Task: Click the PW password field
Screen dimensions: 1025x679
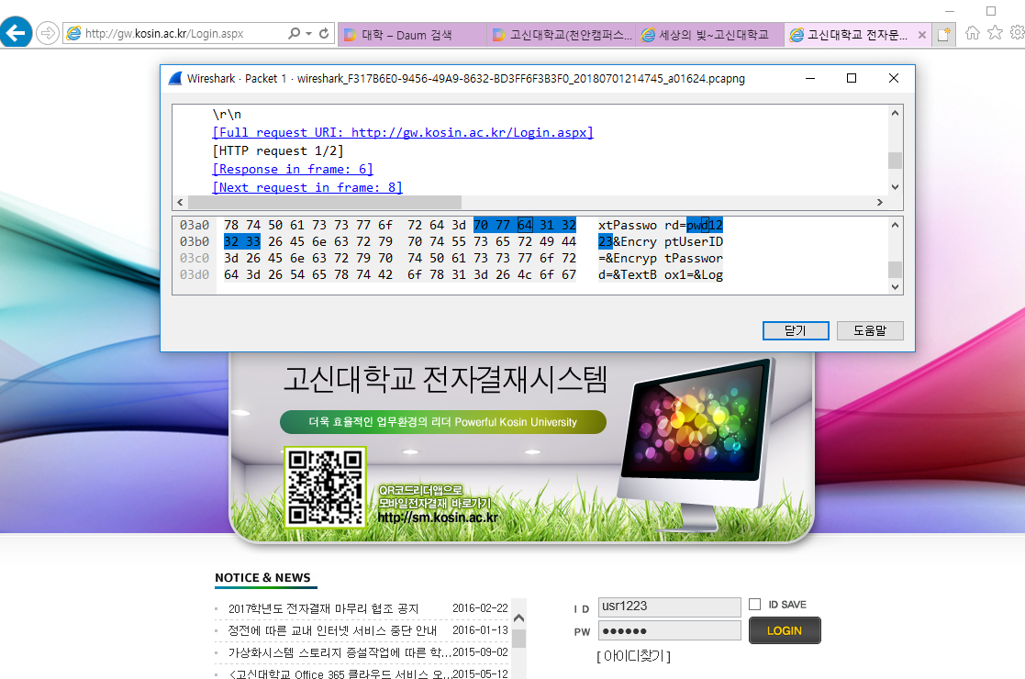Action: point(669,630)
